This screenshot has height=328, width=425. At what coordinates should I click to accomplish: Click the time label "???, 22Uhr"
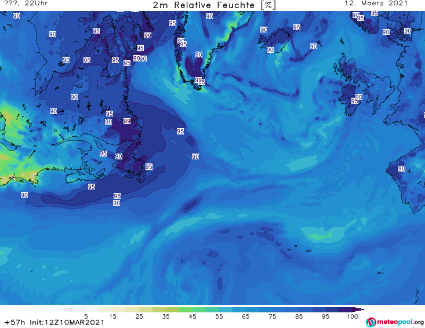click(26, 3)
